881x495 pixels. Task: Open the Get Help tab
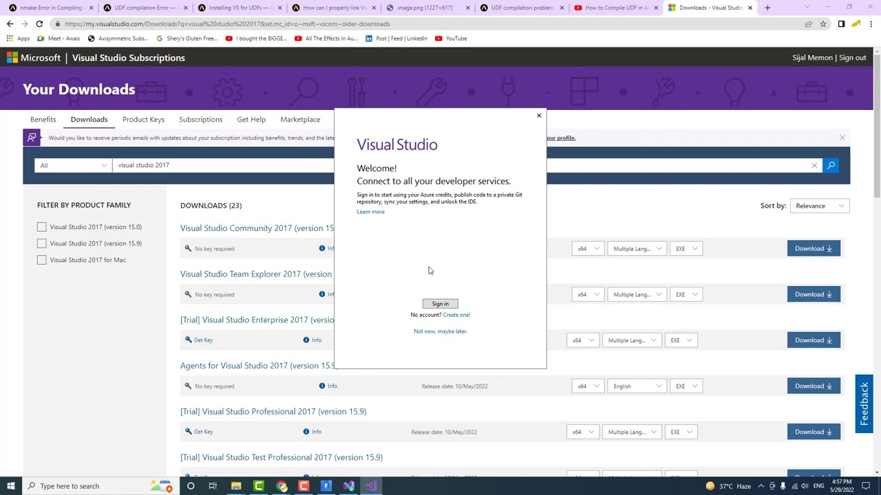(251, 120)
